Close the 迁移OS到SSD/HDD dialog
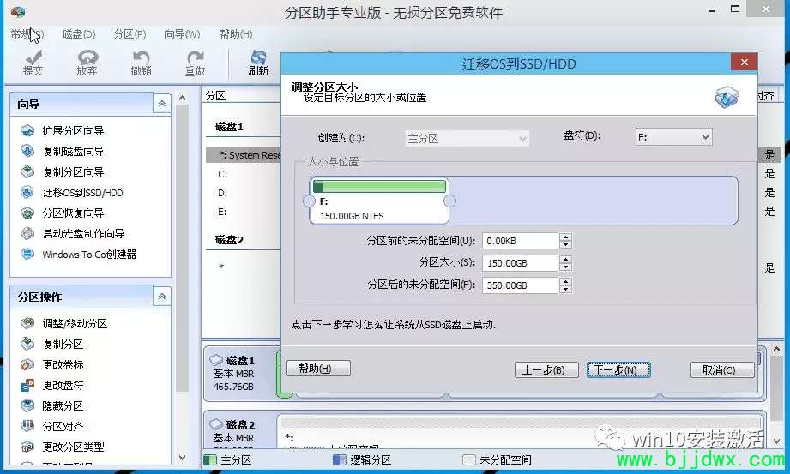The height and width of the screenshot is (474, 790). pyautogui.click(x=745, y=63)
